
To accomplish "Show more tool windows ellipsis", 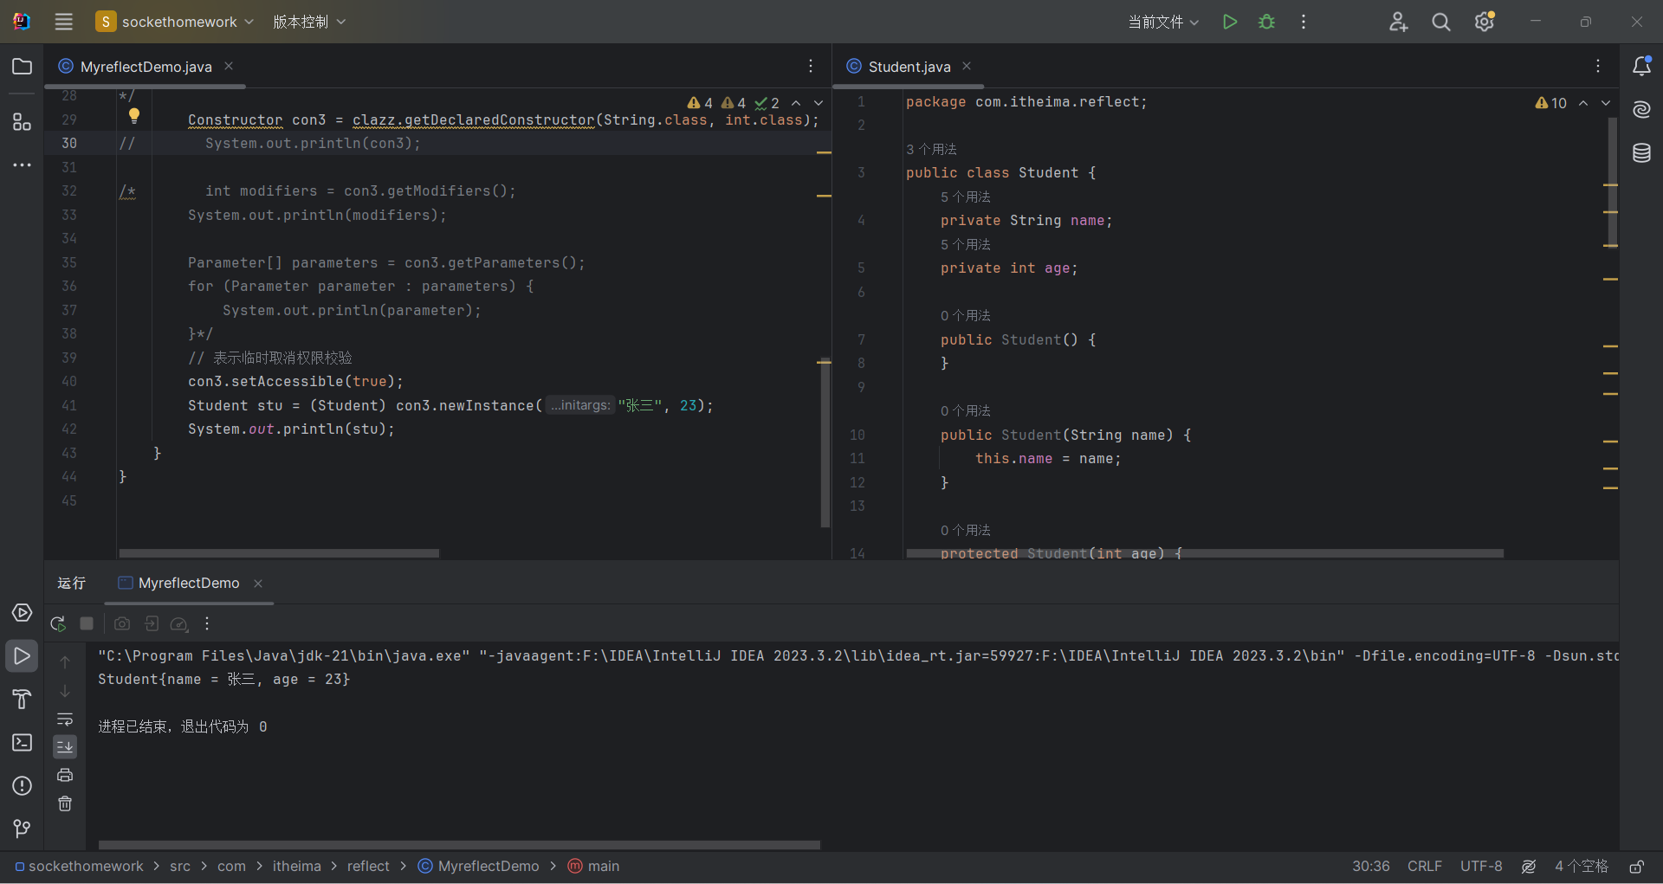I will coord(23,165).
